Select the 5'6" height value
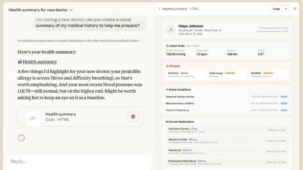 (x=261, y=54)
